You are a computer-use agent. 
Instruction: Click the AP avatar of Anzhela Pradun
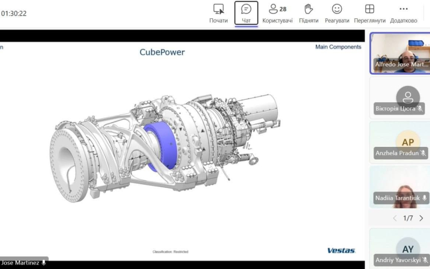coord(408,141)
